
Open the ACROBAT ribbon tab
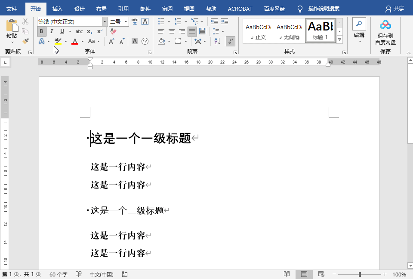coord(240,8)
